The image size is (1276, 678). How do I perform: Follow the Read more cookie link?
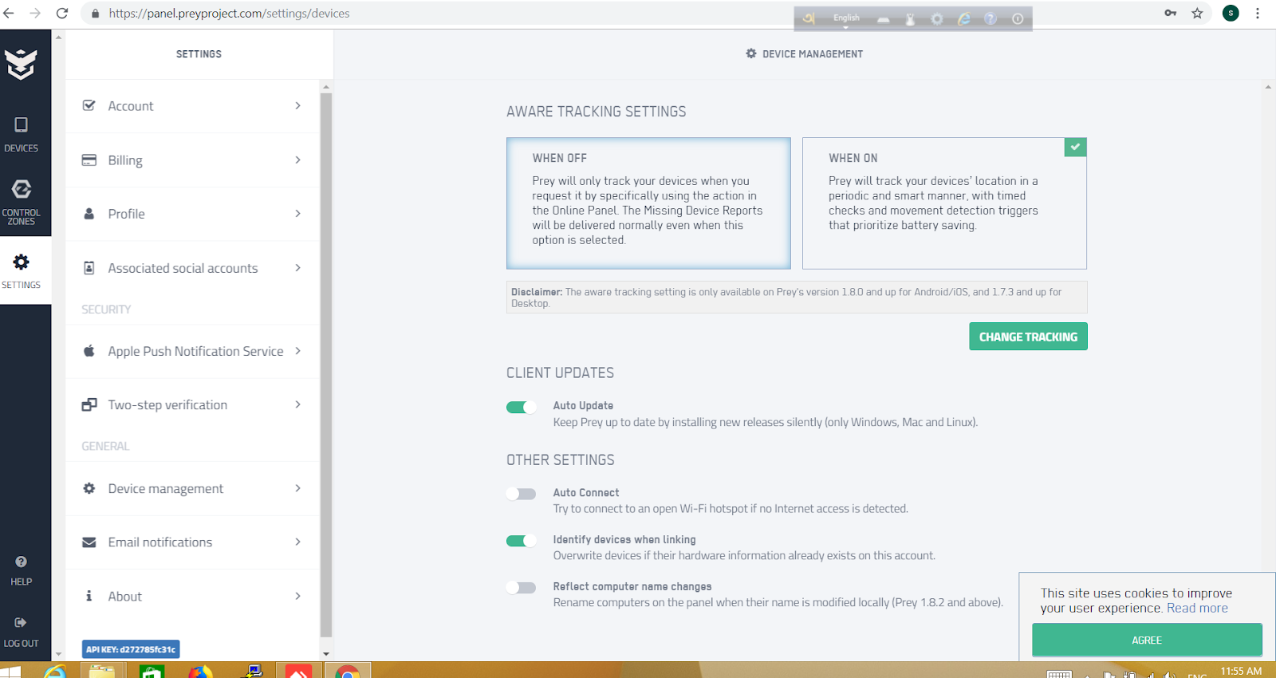pyautogui.click(x=1197, y=608)
